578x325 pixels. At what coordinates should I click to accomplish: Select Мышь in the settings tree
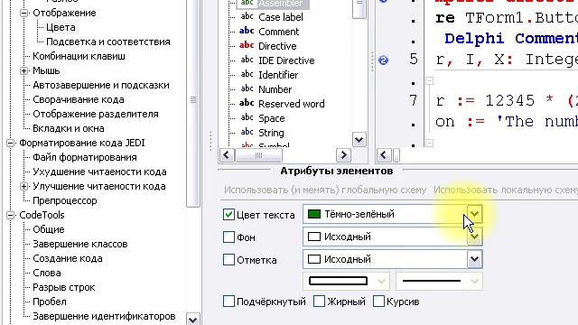[x=46, y=70]
